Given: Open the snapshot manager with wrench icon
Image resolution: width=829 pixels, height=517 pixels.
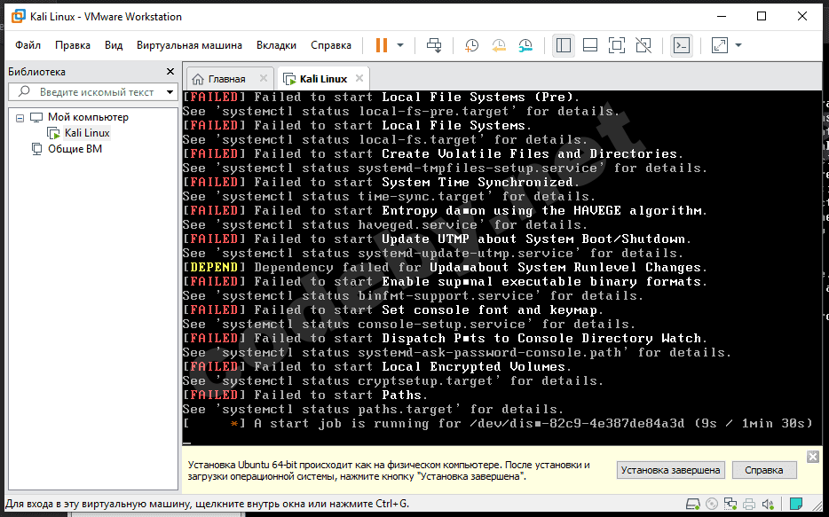Looking at the screenshot, I should (525, 45).
